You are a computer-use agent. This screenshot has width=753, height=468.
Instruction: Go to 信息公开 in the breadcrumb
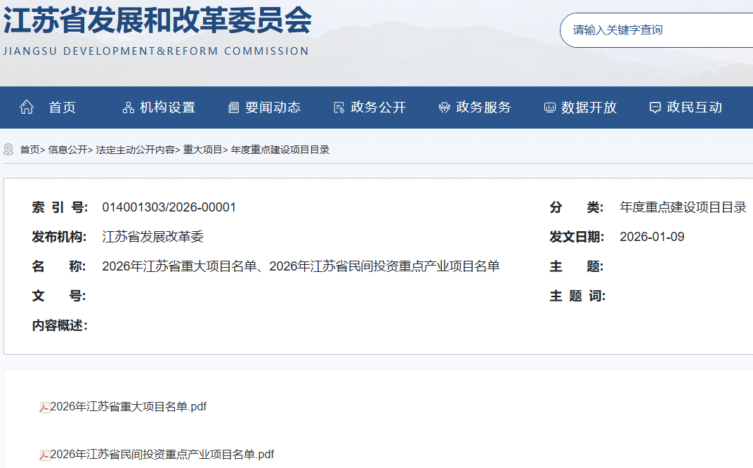pos(67,150)
